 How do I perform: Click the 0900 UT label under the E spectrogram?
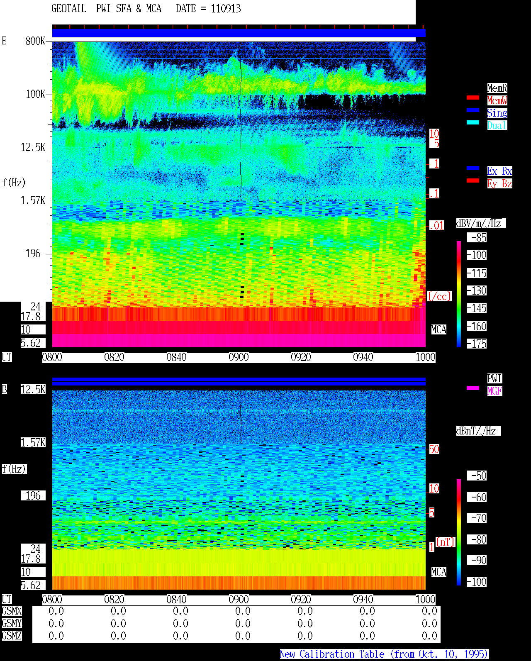(x=239, y=357)
